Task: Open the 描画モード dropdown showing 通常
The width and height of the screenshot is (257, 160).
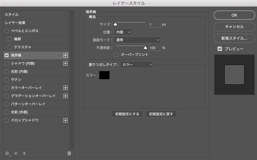Action: point(137,40)
